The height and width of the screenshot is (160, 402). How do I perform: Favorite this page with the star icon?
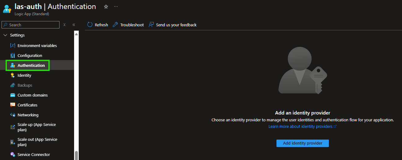point(106,6)
